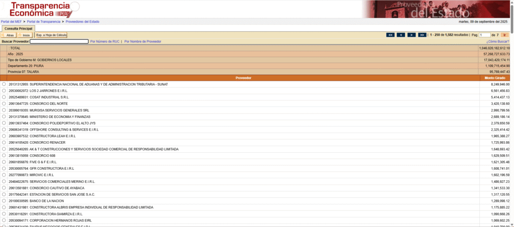Select radio for CONSORCIO DEL NORTE
This screenshot has width=514, height=227.
(4, 103)
